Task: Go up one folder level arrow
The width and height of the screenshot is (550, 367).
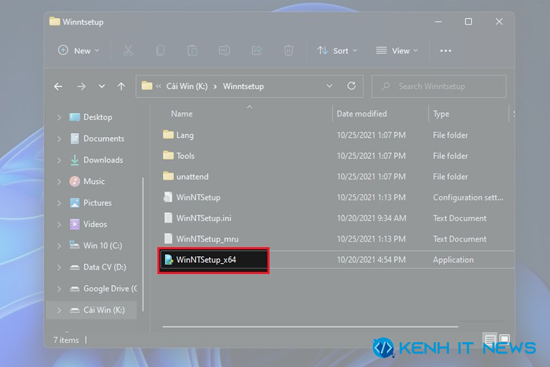Action: 122,86
